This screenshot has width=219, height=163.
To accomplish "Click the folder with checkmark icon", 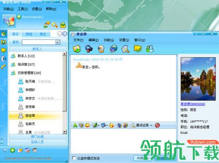I will click(138, 49).
